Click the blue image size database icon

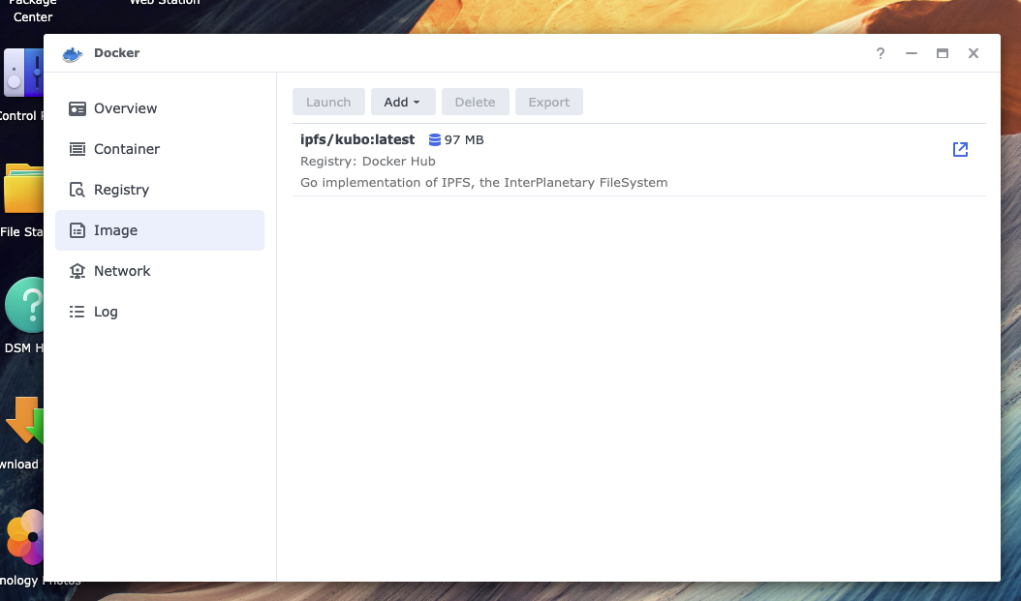point(435,140)
